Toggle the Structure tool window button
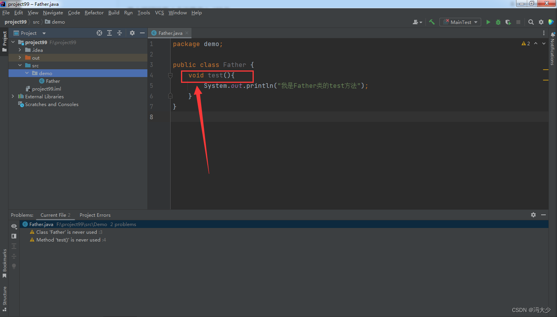 click(4, 298)
